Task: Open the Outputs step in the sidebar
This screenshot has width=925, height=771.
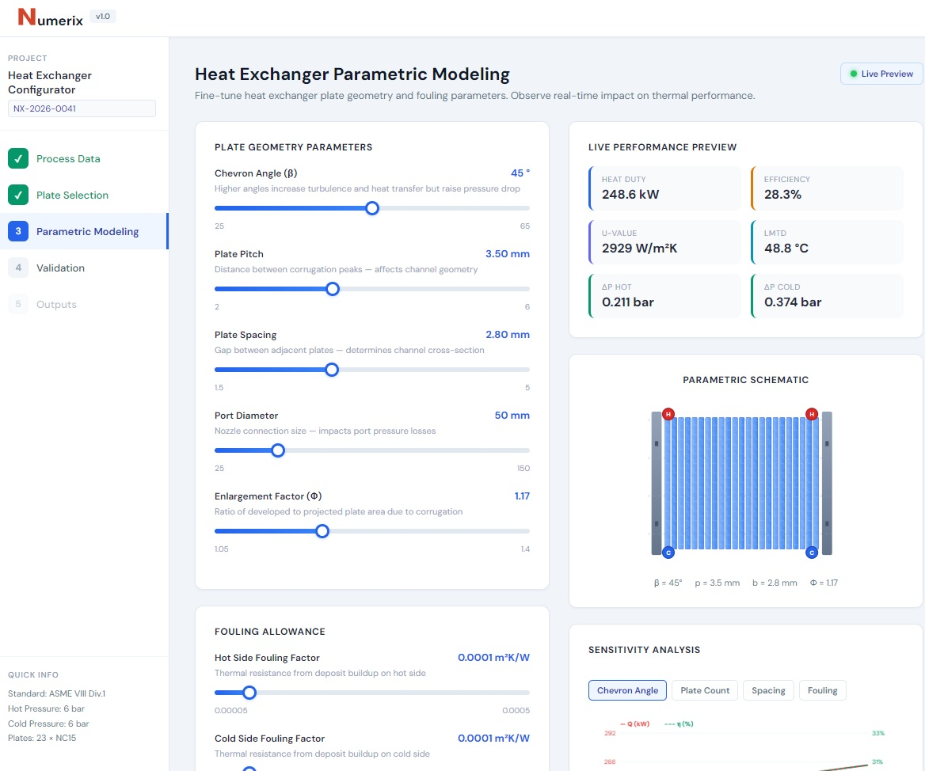Action: (58, 304)
